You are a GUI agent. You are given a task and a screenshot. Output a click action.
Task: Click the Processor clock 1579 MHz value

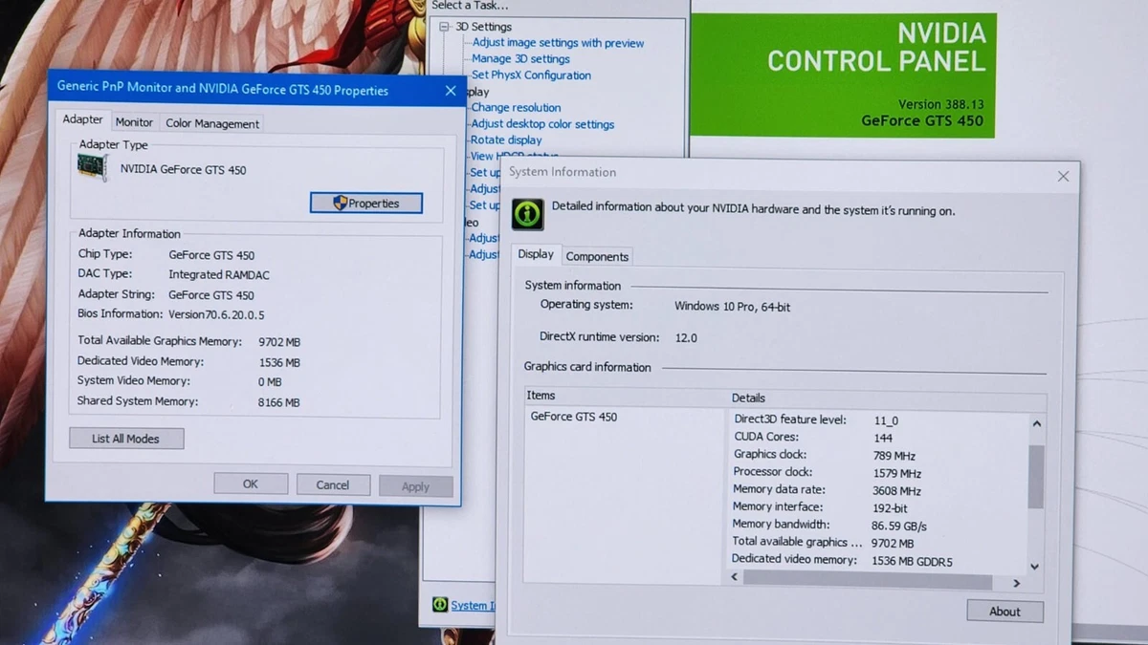click(896, 473)
